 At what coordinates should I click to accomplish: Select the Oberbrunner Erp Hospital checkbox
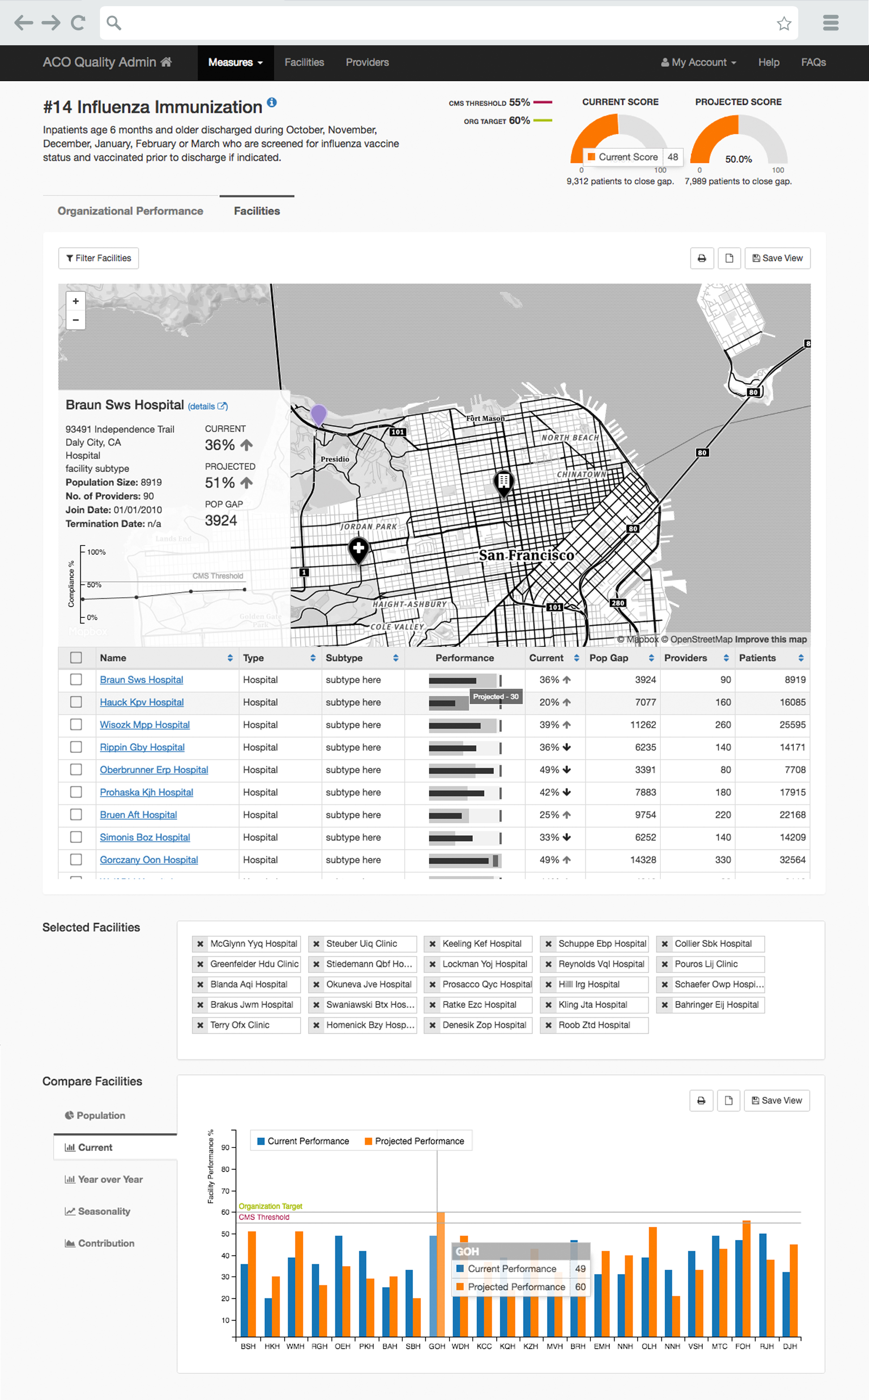click(76, 770)
